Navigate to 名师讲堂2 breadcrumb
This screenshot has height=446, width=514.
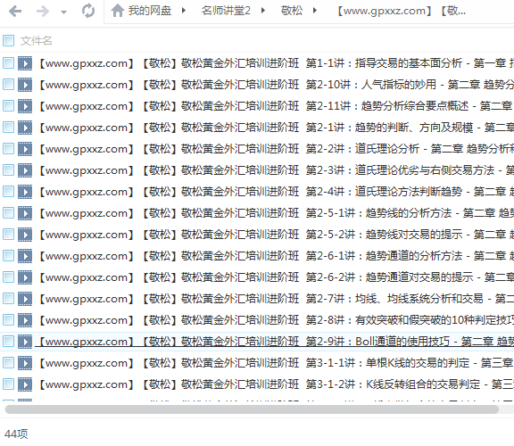pyautogui.click(x=226, y=11)
